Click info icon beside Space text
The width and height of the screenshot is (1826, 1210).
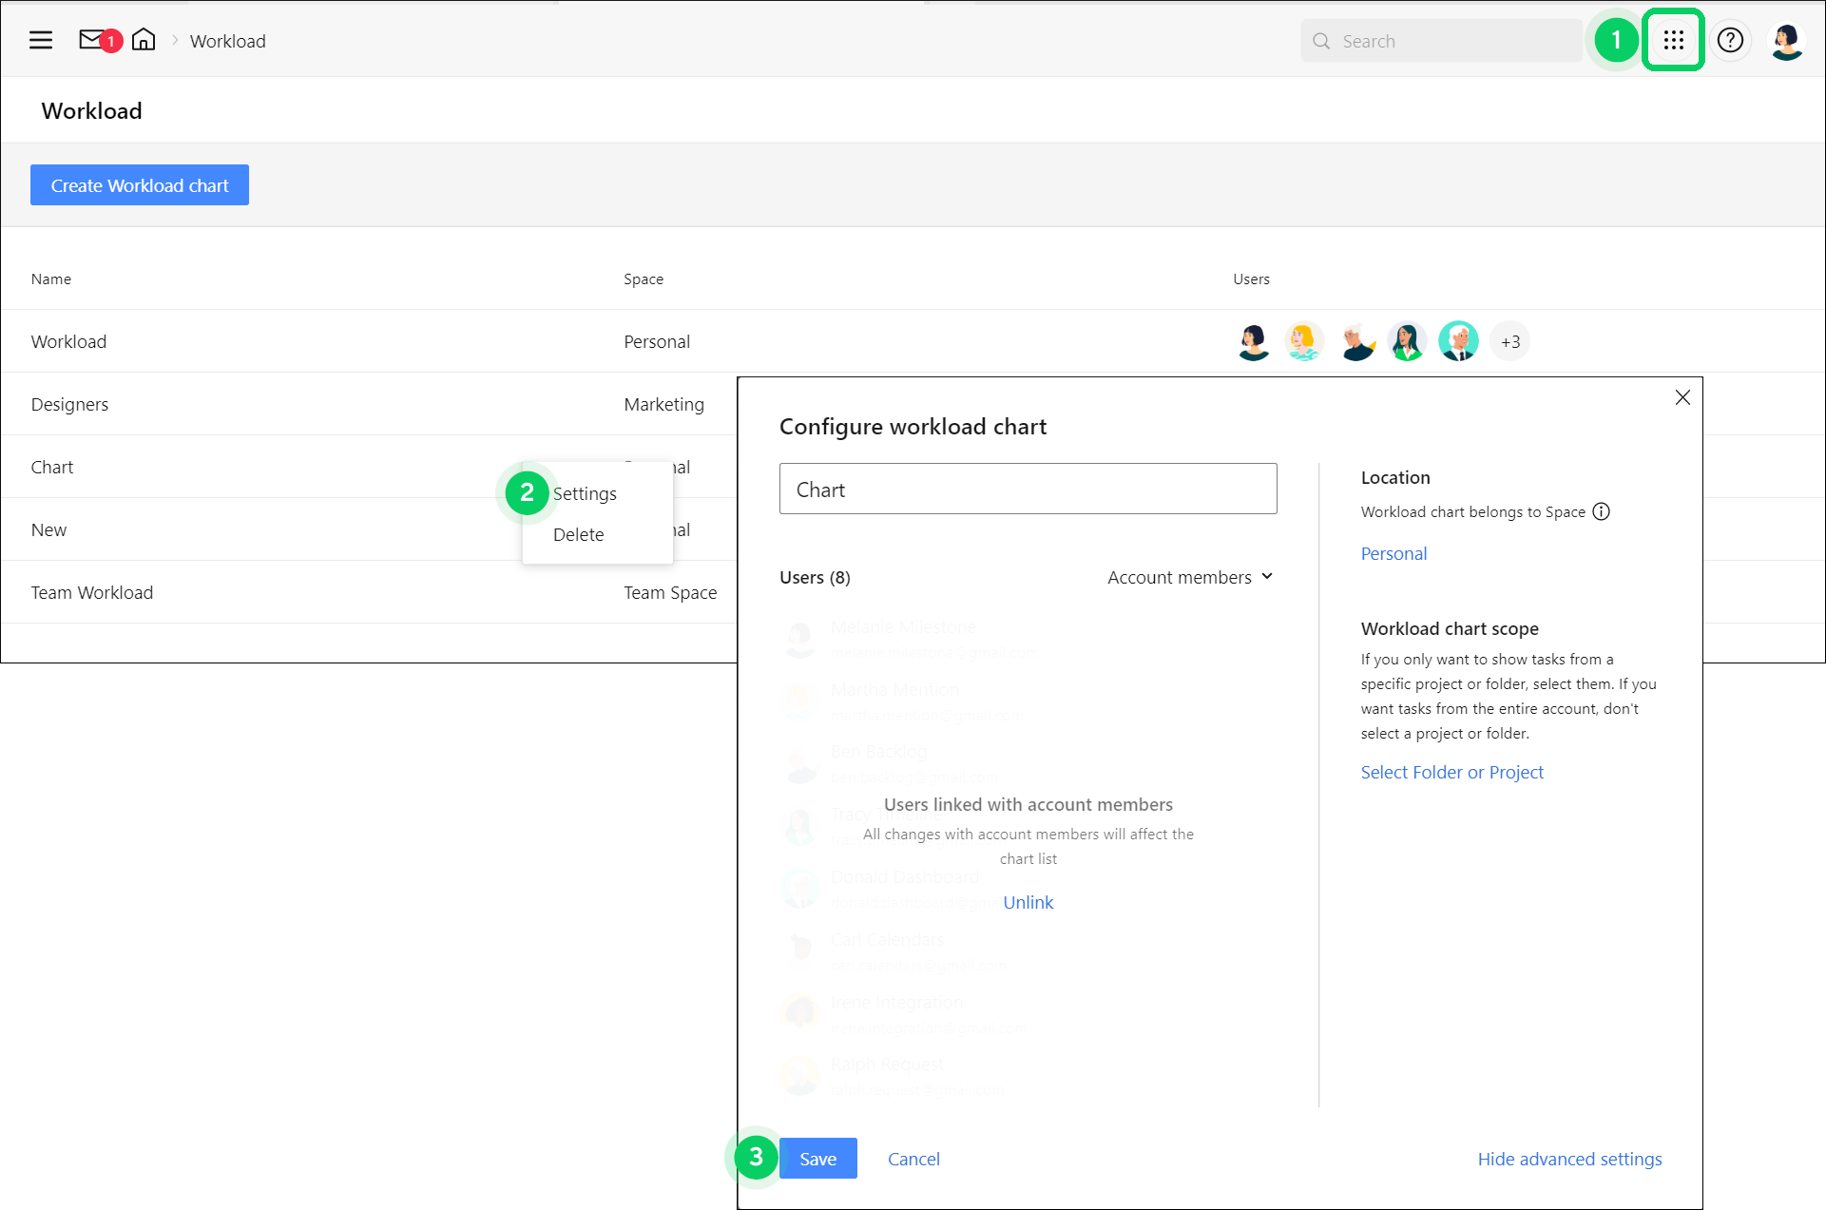pyautogui.click(x=1602, y=512)
